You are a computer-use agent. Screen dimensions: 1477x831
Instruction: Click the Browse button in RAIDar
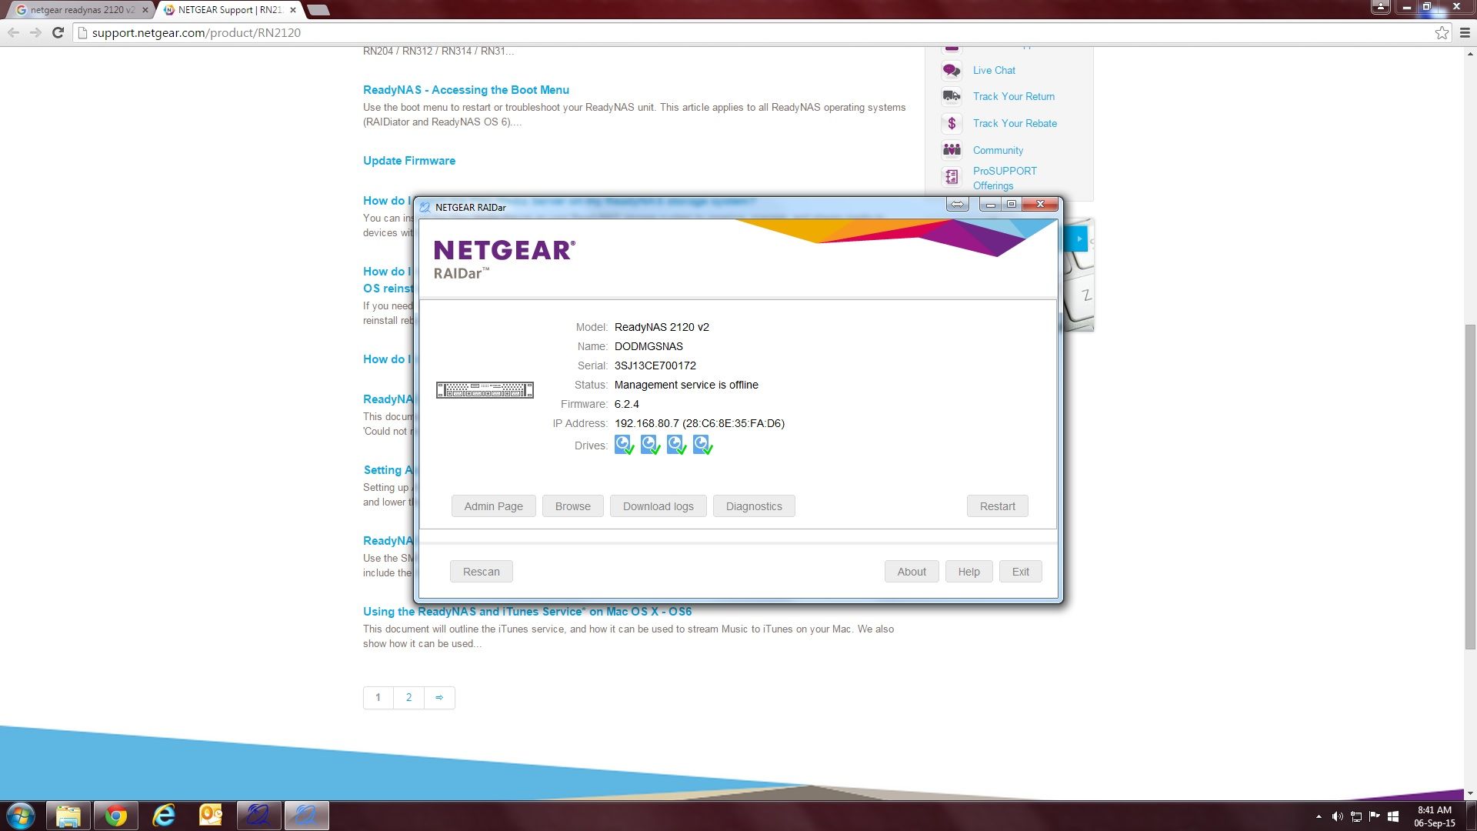coord(573,506)
